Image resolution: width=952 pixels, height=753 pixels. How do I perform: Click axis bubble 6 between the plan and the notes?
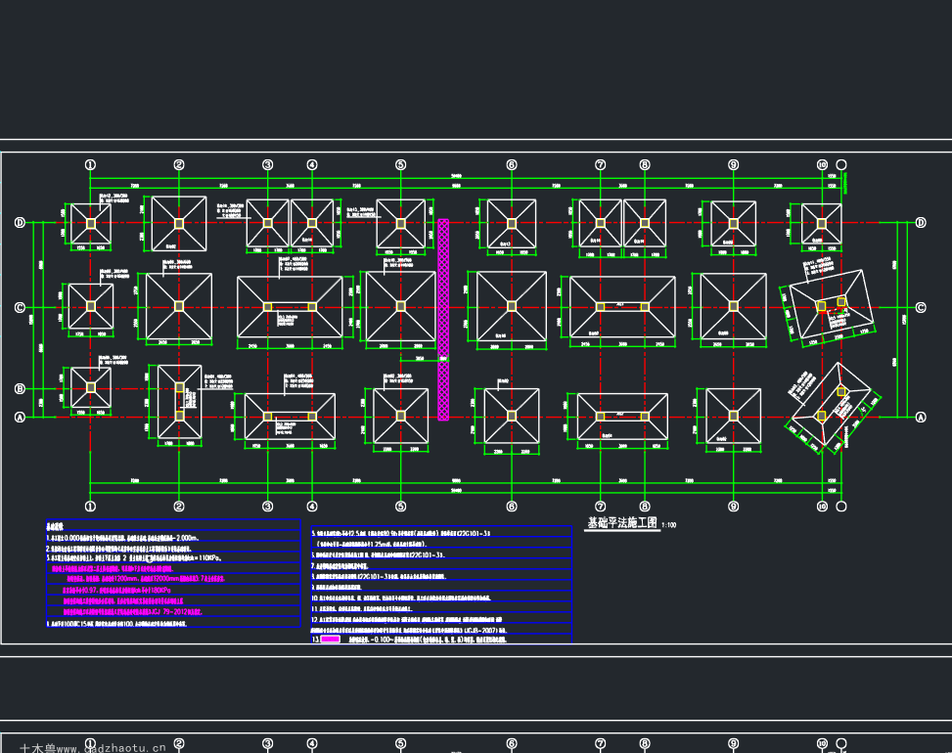tap(512, 506)
